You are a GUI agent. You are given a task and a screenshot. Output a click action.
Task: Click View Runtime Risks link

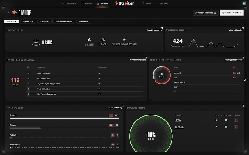pyautogui.click(x=137, y=60)
